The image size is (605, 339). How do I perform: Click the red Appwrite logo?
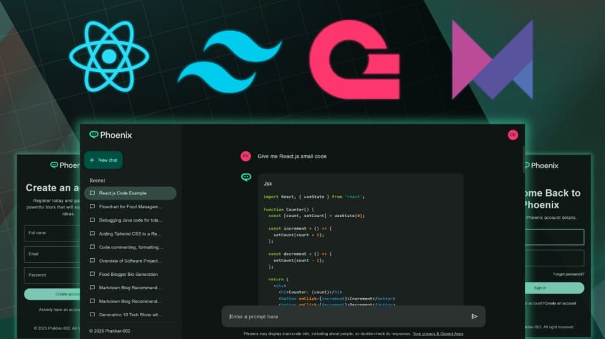[x=354, y=59]
